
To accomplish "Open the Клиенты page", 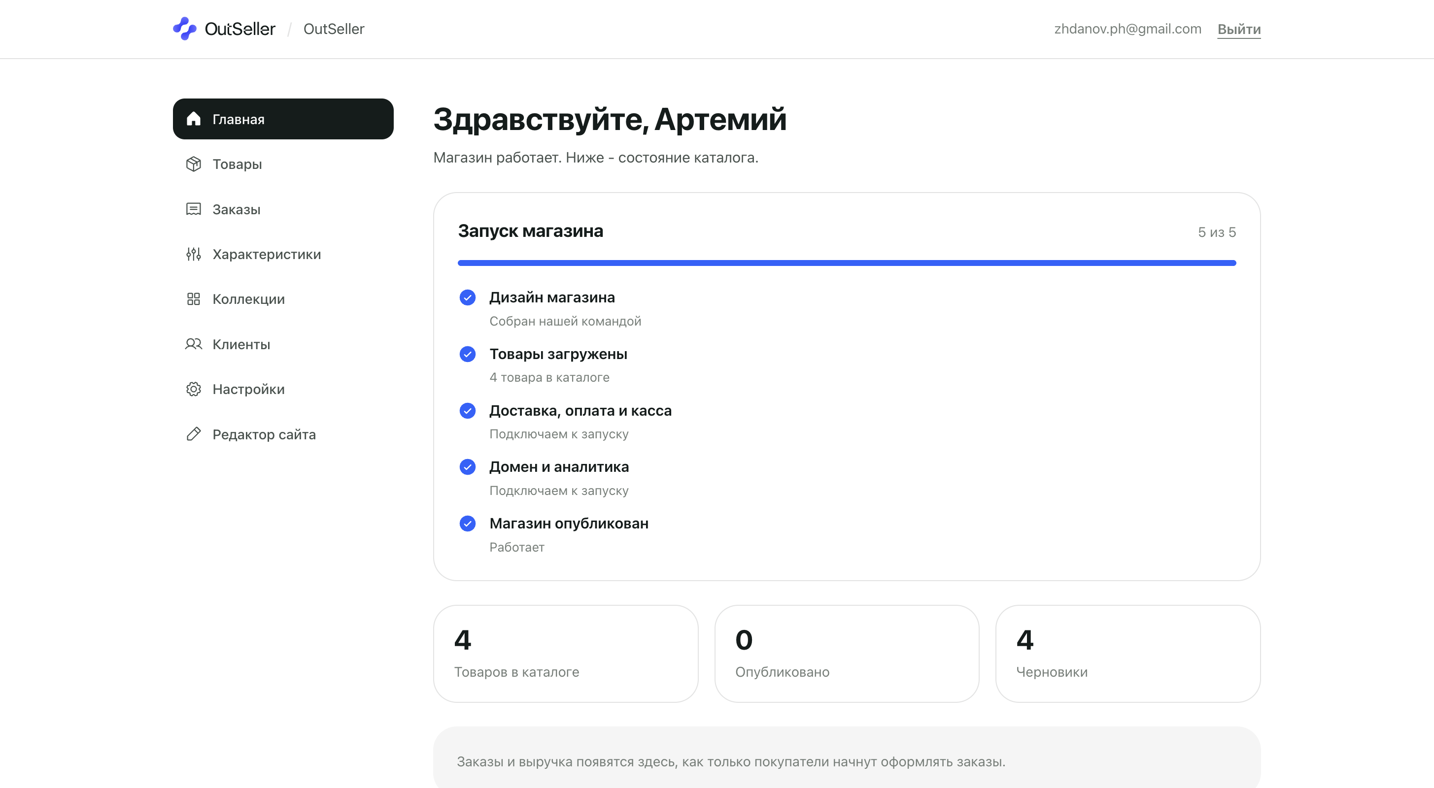I will point(283,344).
